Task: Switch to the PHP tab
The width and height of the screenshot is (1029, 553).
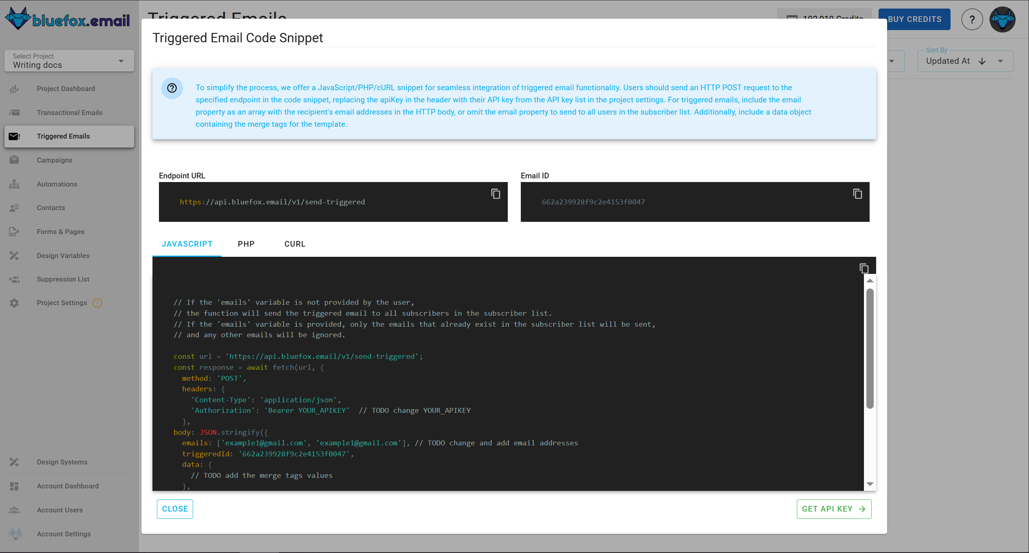Action: [x=246, y=244]
